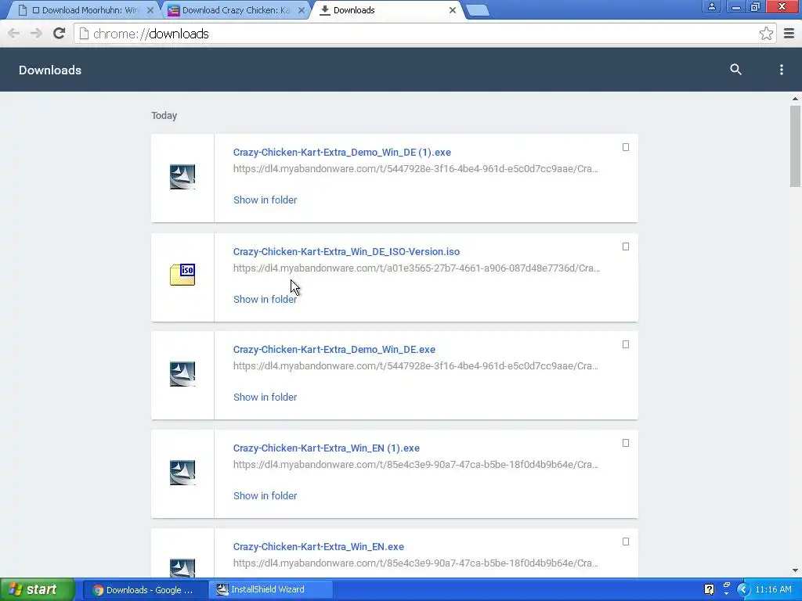Open Crazy-Chicken-Kart-Extra_Demo_Win_DE (1).exe file link
The height and width of the screenshot is (601, 802).
[341, 153]
